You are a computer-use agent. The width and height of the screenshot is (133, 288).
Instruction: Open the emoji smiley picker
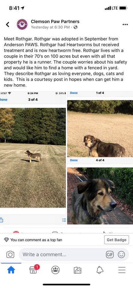click(x=121, y=255)
